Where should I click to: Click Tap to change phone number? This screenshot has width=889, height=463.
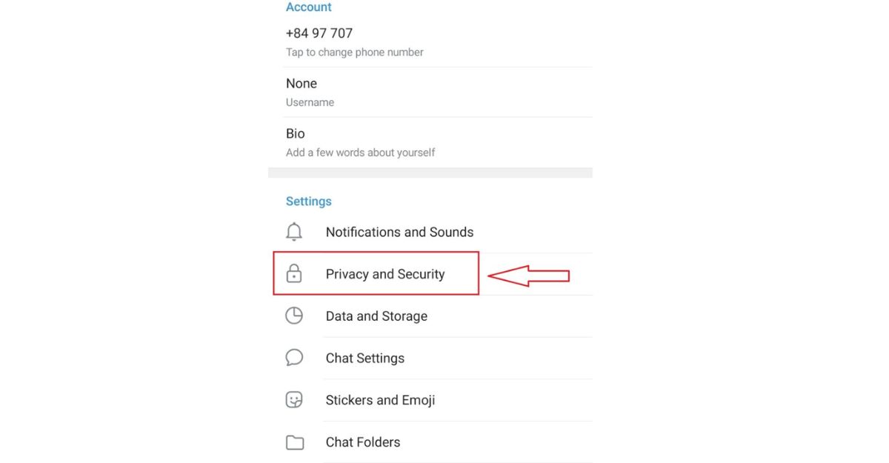tap(354, 52)
